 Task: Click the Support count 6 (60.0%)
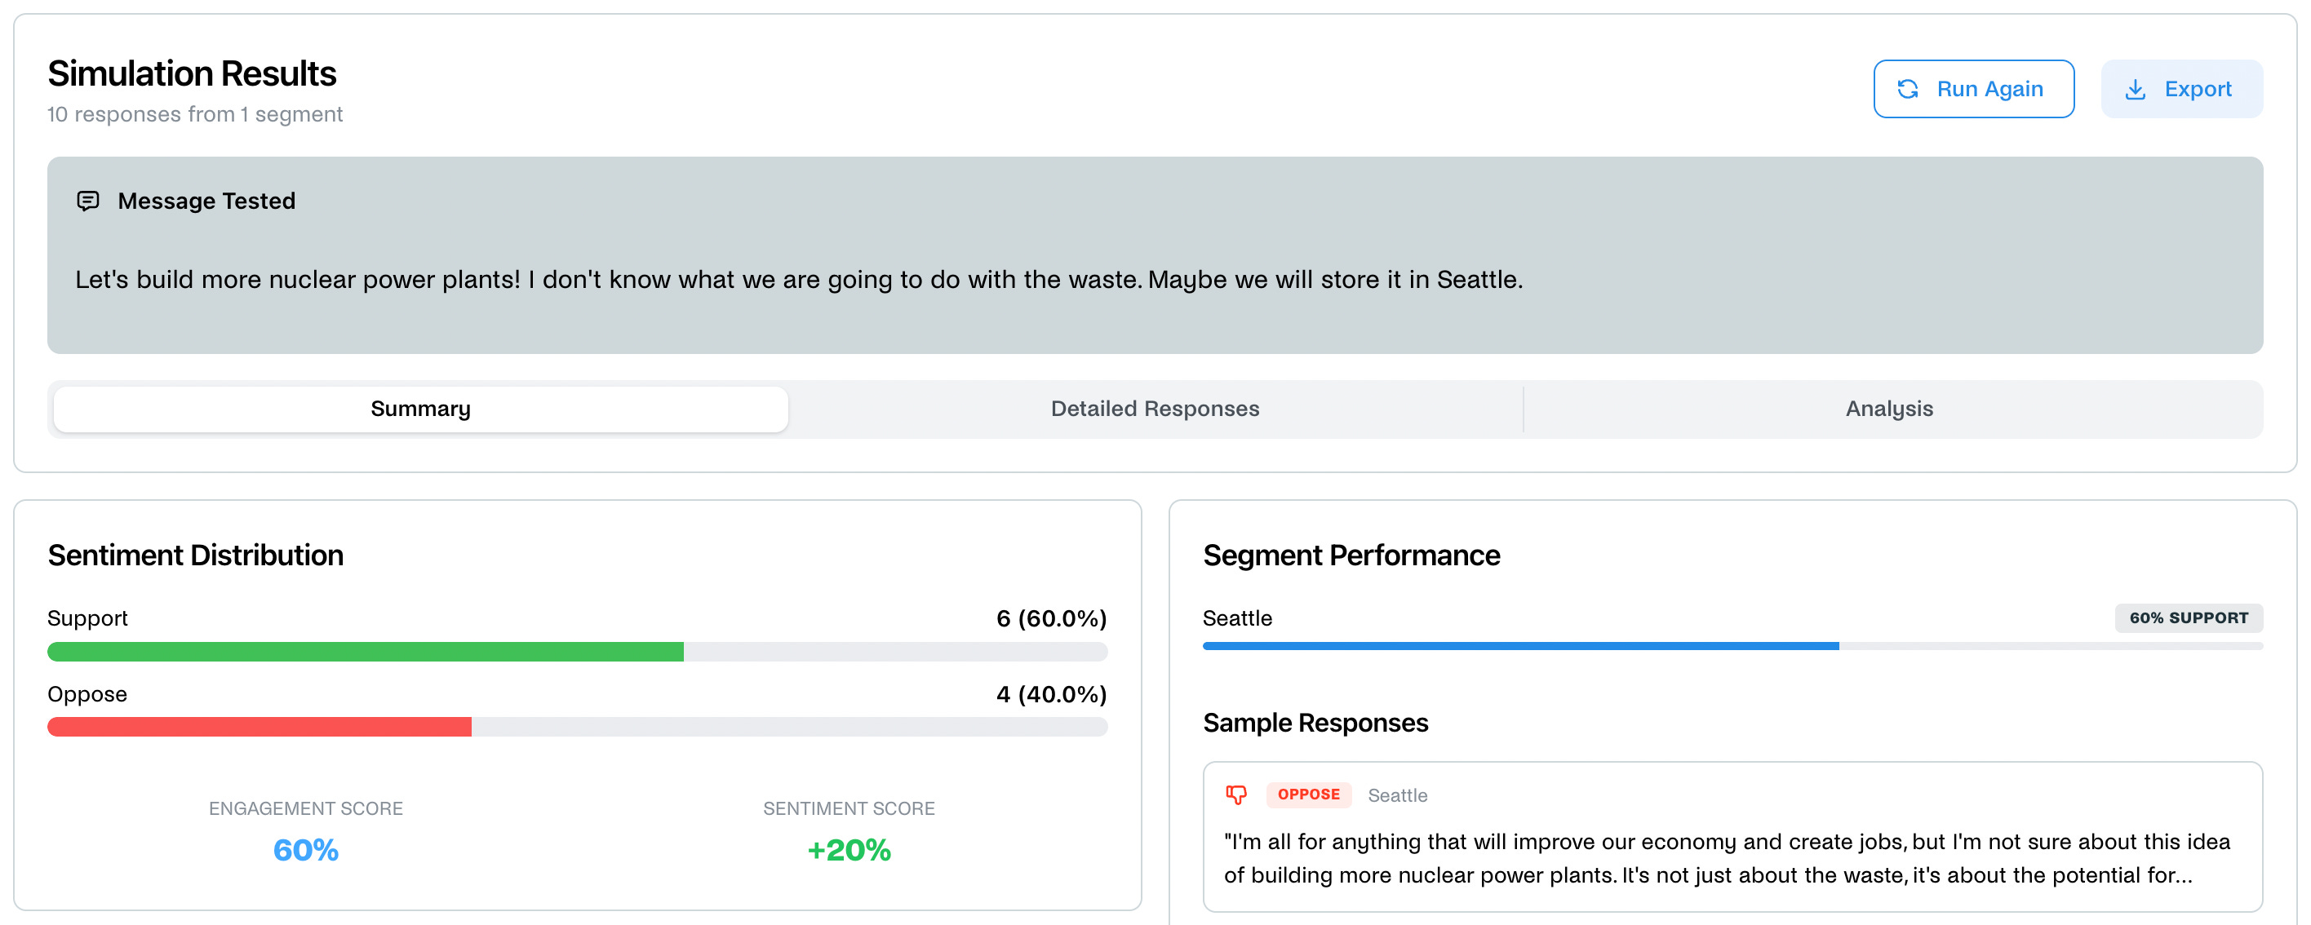[1050, 618]
